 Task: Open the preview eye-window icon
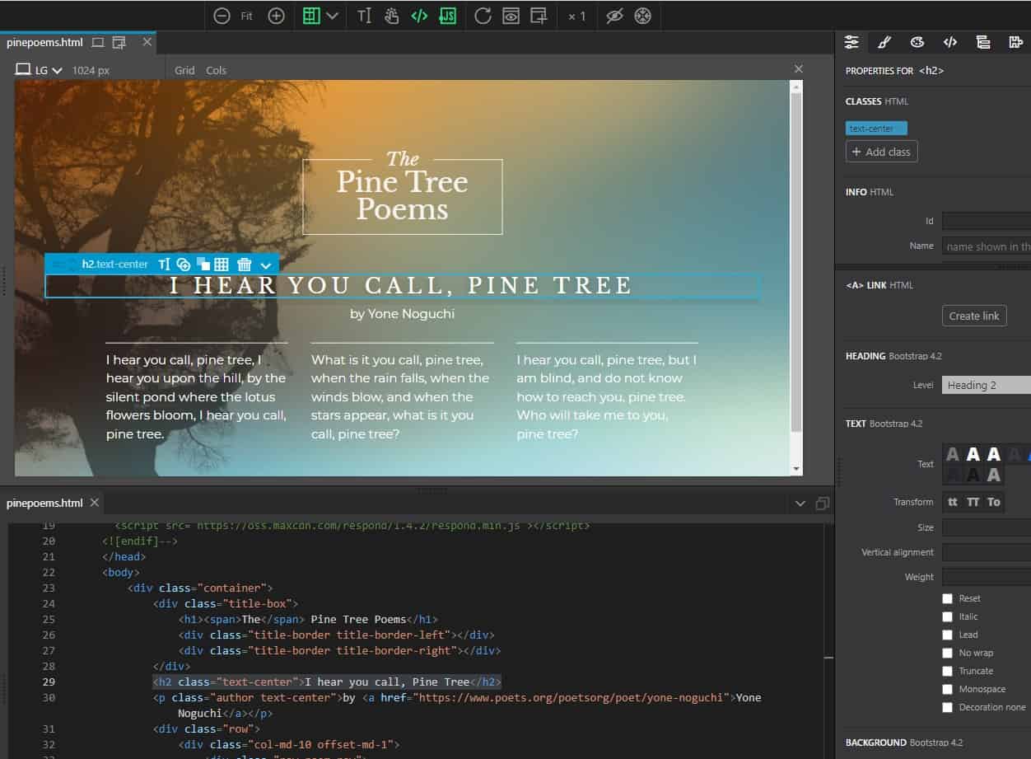point(511,16)
